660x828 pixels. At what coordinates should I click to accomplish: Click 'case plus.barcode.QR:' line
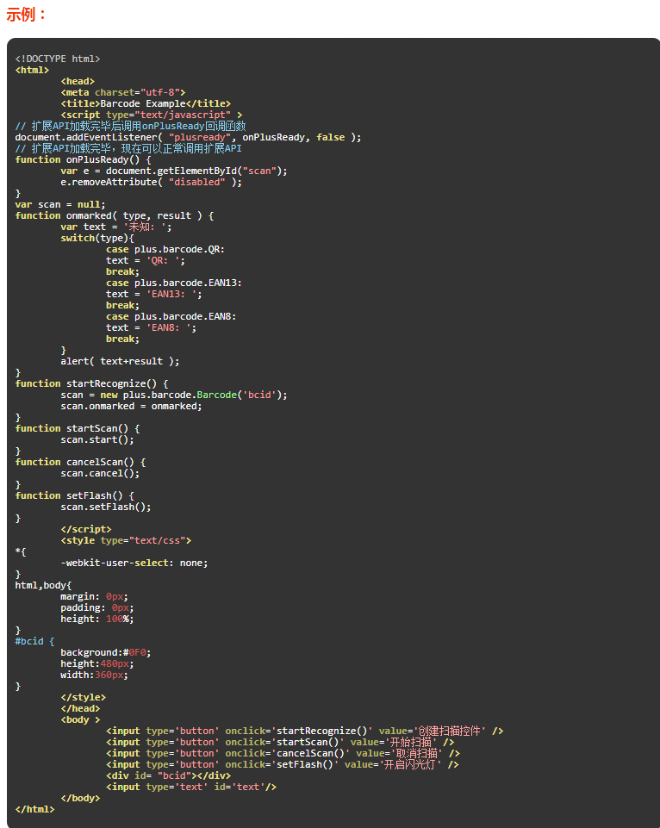pyautogui.click(x=165, y=249)
